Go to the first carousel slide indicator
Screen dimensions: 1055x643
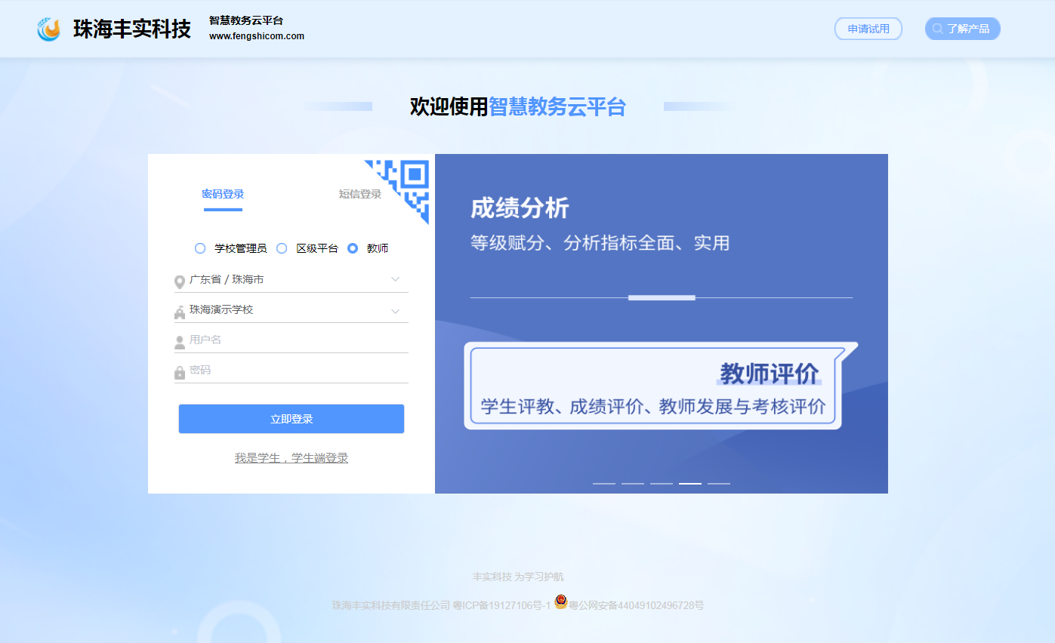coord(604,483)
